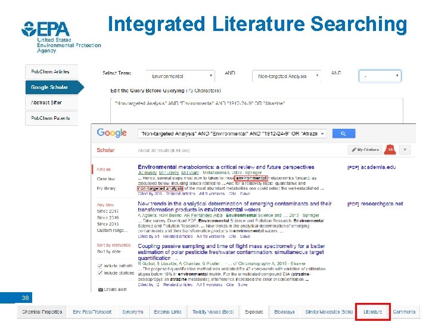Click the red notification bell icon
This screenshot has height=322, width=429.
390,150
